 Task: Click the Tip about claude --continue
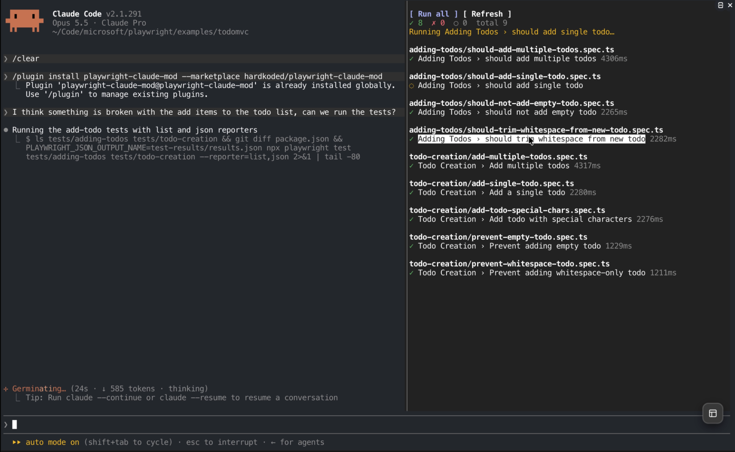click(x=182, y=398)
